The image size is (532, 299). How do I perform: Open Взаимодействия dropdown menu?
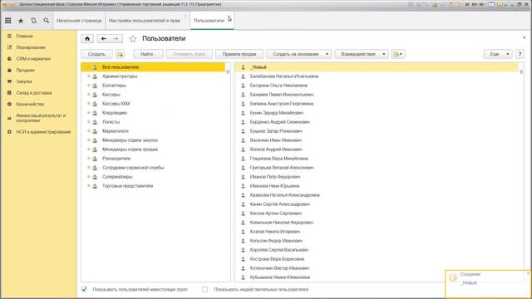(x=362, y=54)
